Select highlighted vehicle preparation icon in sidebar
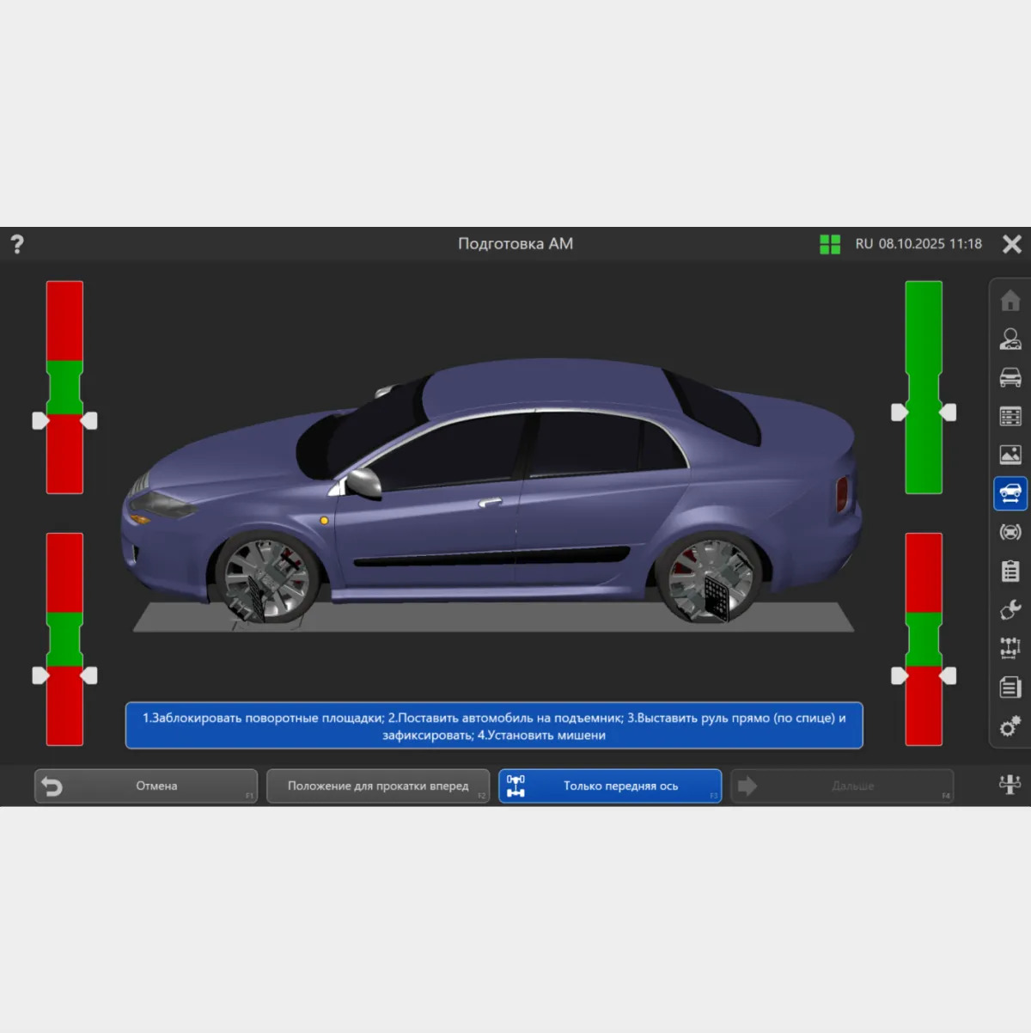This screenshot has width=1031, height=1033. 1010,493
